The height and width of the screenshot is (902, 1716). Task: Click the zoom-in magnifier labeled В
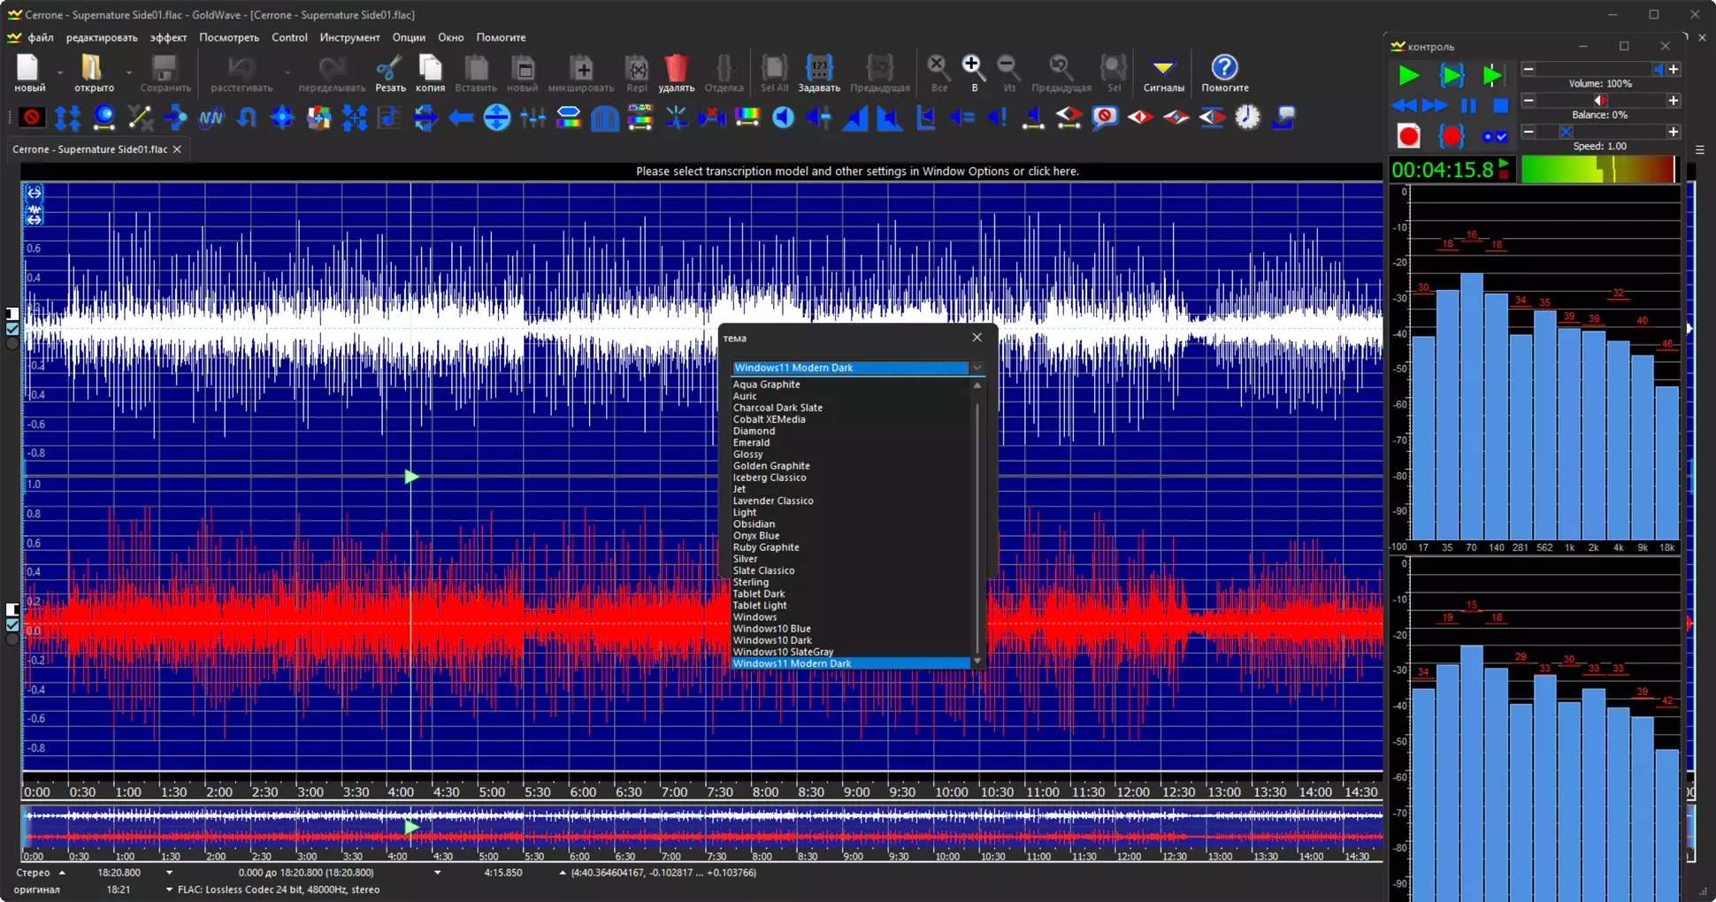tap(973, 73)
